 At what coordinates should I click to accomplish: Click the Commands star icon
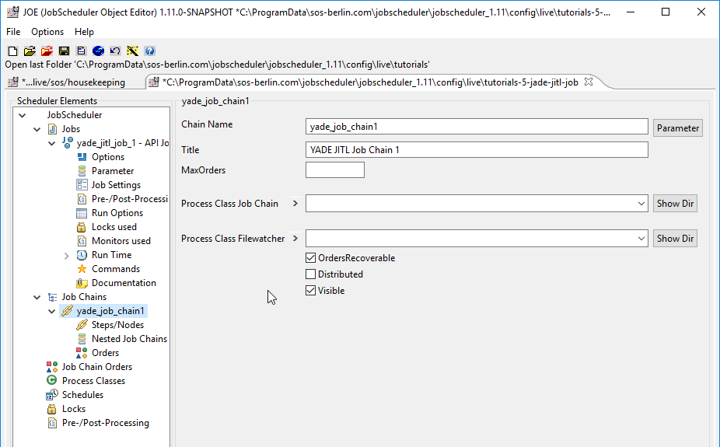[82, 269]
